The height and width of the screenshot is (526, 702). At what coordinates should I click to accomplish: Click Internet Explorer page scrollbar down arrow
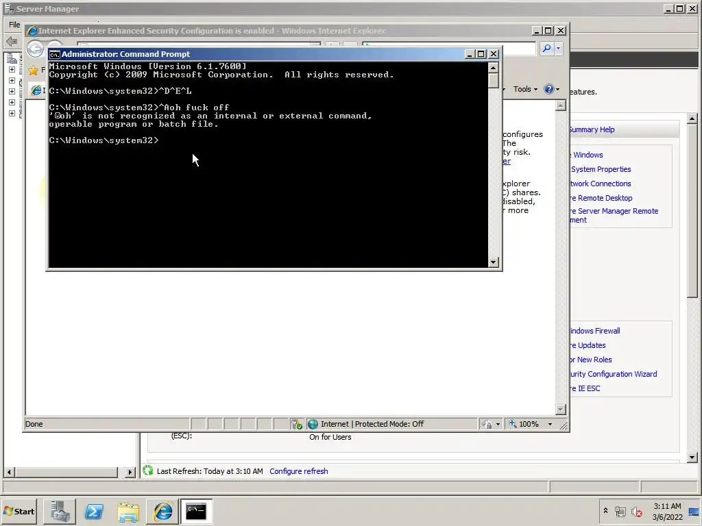pyautogui.click(x=561, y=410)
